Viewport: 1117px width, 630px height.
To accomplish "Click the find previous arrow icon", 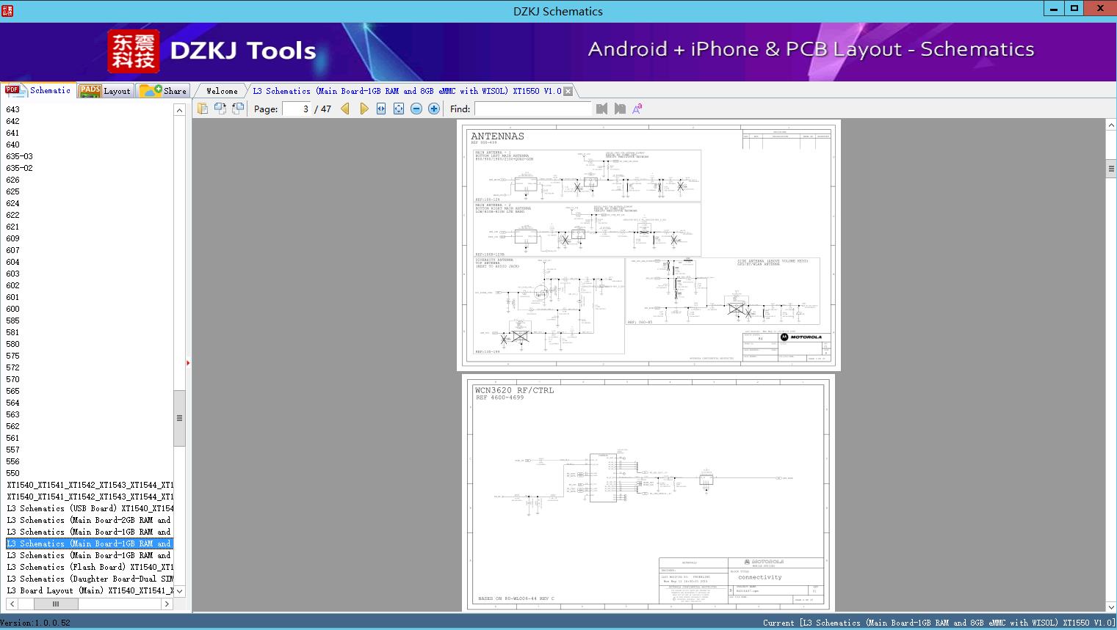I will (x=601, y=108).
